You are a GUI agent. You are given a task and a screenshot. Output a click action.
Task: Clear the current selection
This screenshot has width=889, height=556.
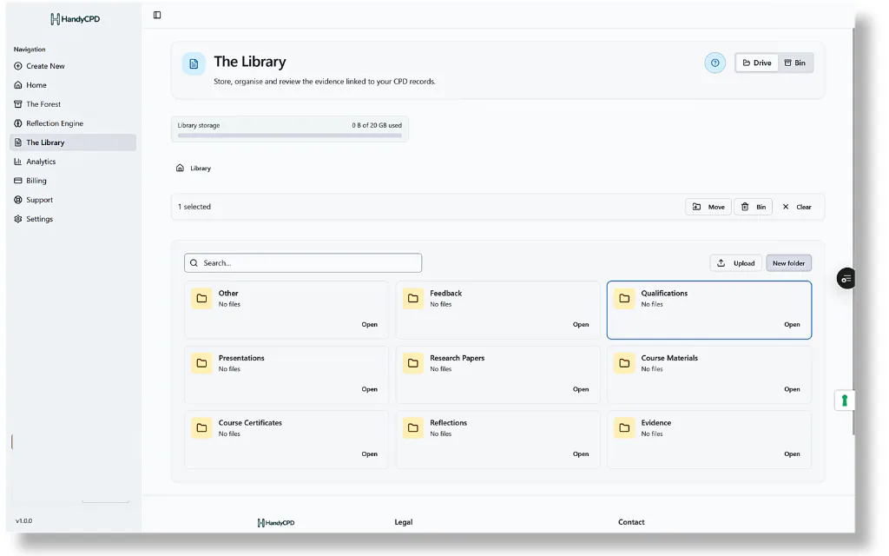(797, 207)
